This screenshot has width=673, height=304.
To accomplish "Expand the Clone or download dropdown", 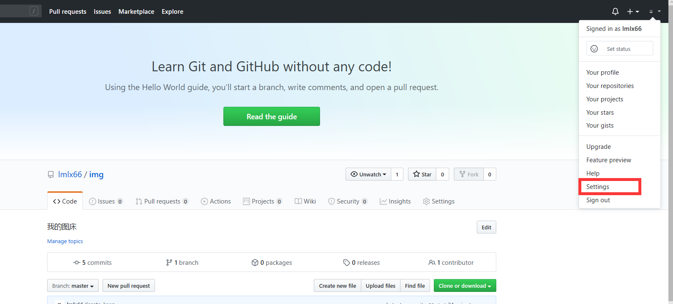I will [x=465, y=286].
